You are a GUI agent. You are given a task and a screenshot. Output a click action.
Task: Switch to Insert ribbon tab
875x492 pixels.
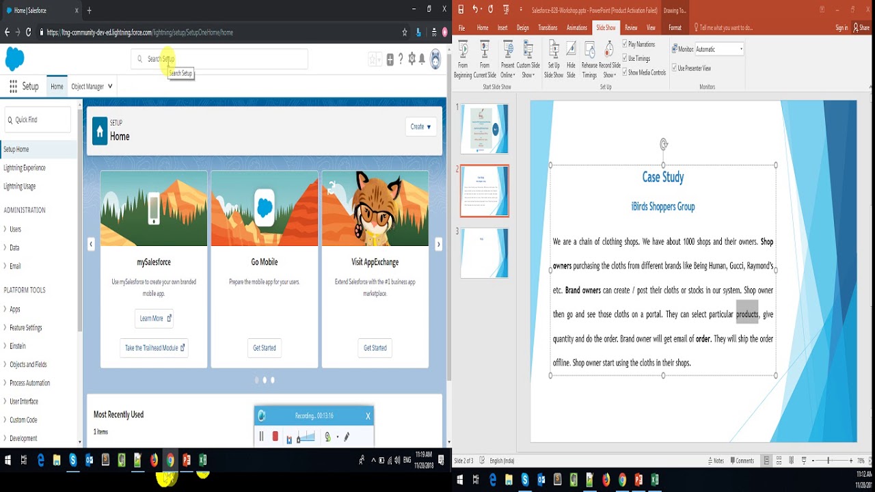coord(502,28)
